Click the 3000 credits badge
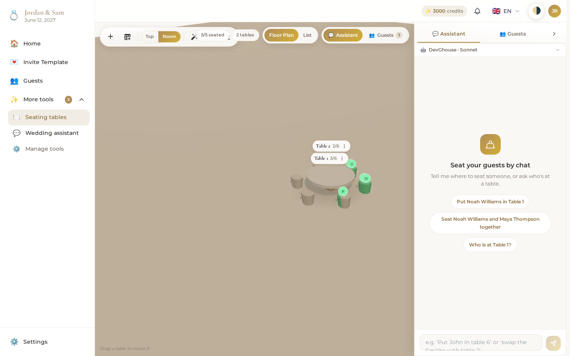 click(444, 11)
